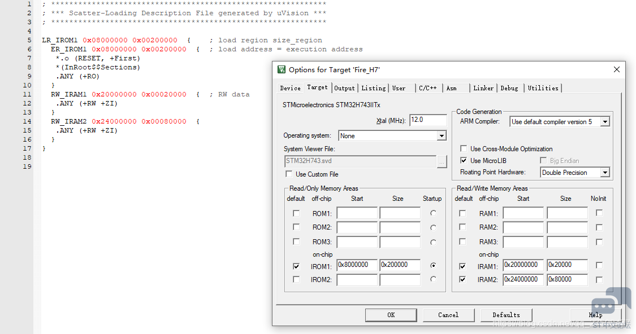
Task: Click the Defaults button
Action: tap(506, 315)
